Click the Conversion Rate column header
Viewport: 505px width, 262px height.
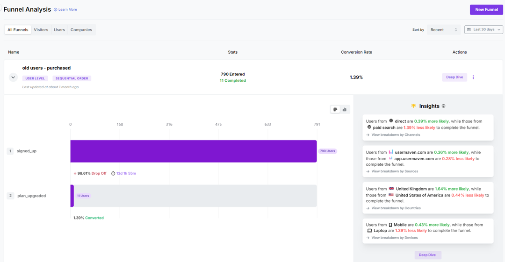click(x=356, y=52)
